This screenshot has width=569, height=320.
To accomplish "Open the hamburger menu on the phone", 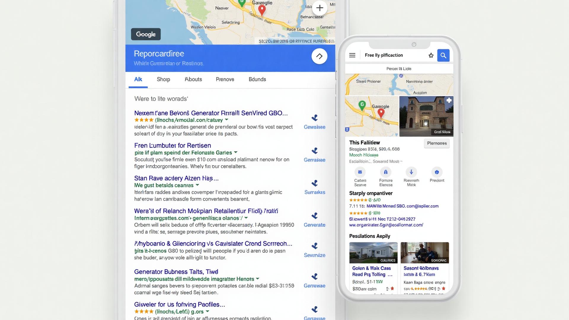I will [352, 55].
